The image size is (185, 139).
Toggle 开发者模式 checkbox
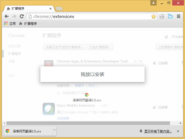(166, 37)
